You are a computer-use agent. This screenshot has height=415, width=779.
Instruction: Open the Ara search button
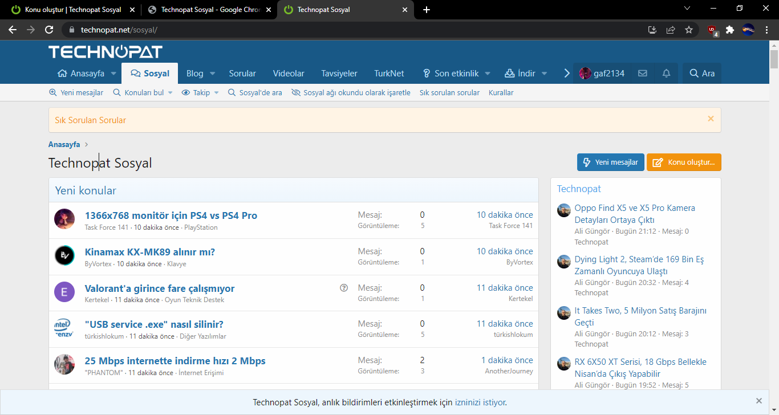(702, 74)
